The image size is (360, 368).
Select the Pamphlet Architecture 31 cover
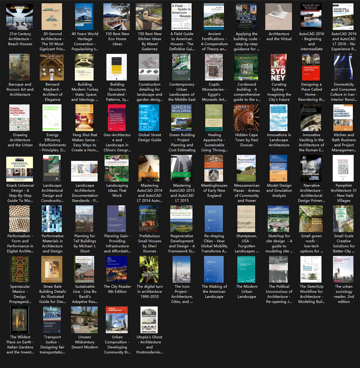tap(343, 168)
